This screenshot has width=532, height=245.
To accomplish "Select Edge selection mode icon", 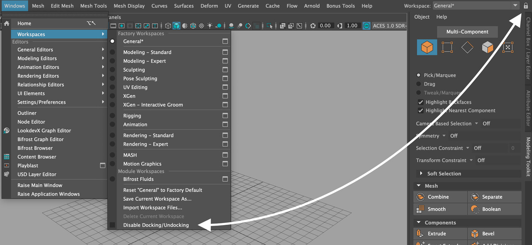I will coord(468,47).
